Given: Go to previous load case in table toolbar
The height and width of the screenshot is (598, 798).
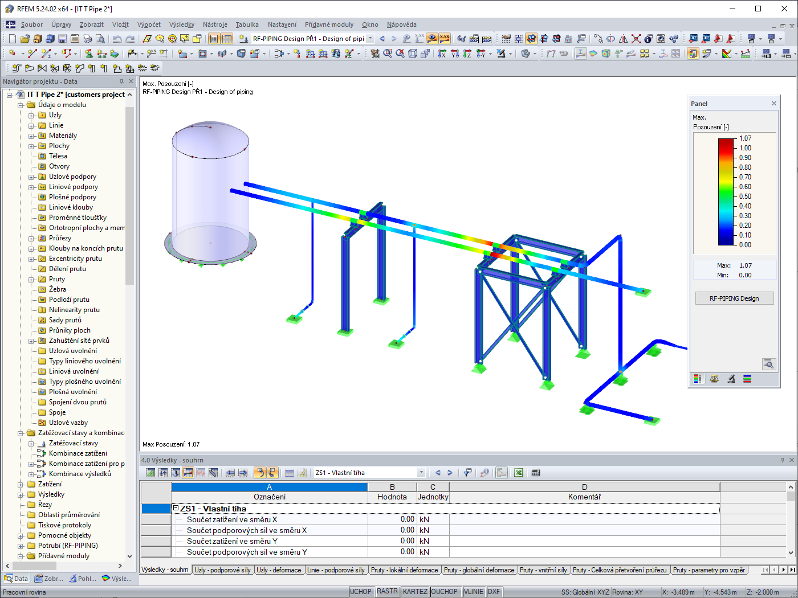Looking at the screenshot, I should [x=438, y=473].
